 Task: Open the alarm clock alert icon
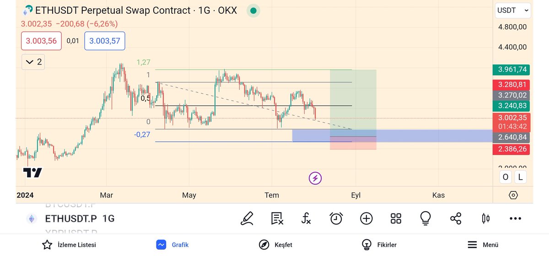[x=336, y=219]
